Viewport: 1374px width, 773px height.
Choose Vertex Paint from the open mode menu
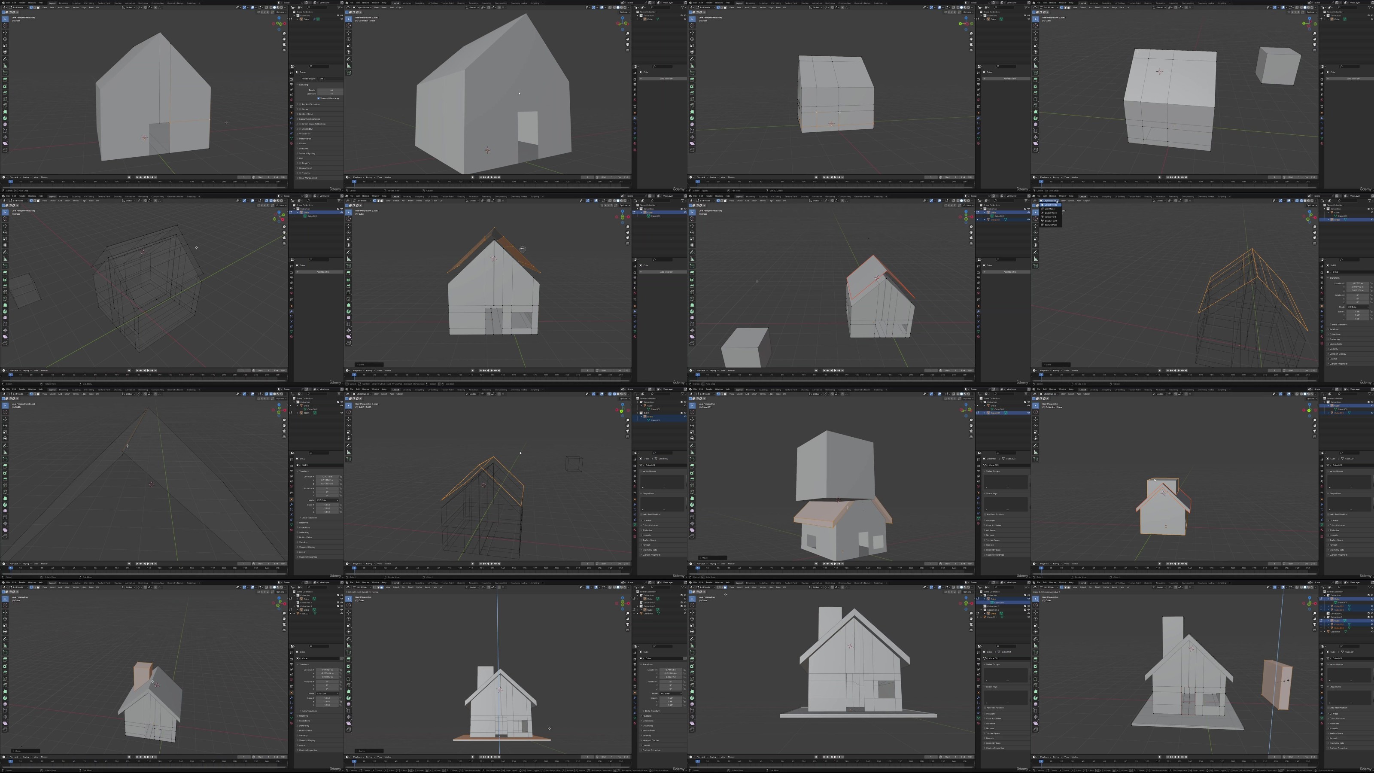pos(1050,217)
